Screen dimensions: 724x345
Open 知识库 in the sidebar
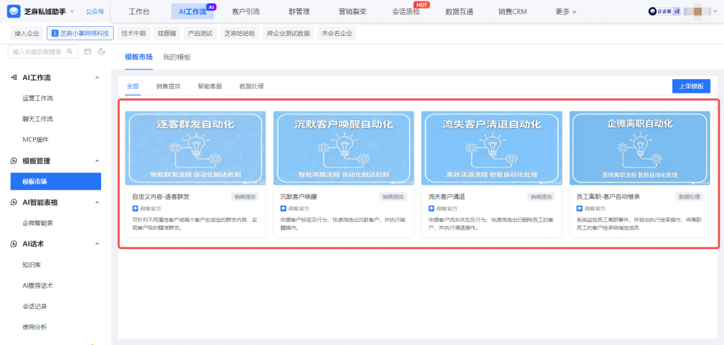(32, 264)
